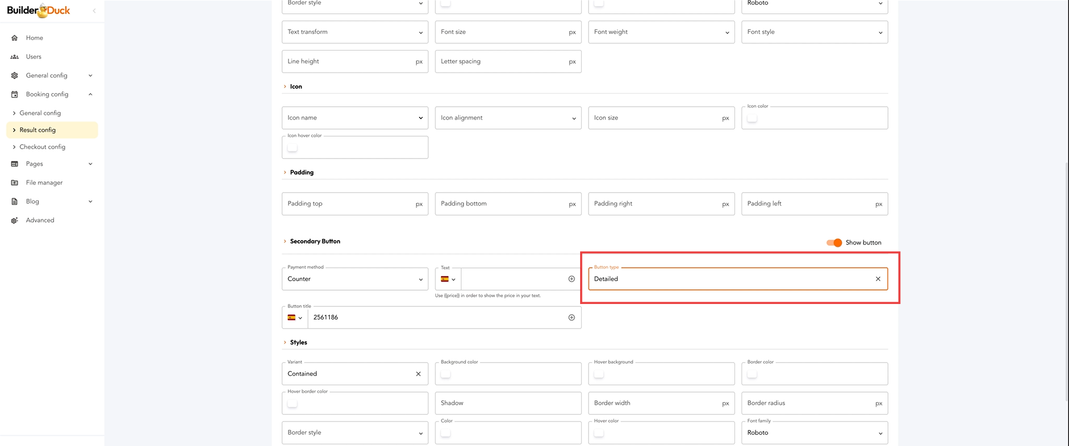Click the plus icon in Button title field
Viewport: 1069px width, 446px height.
click(x=571, y=317)
